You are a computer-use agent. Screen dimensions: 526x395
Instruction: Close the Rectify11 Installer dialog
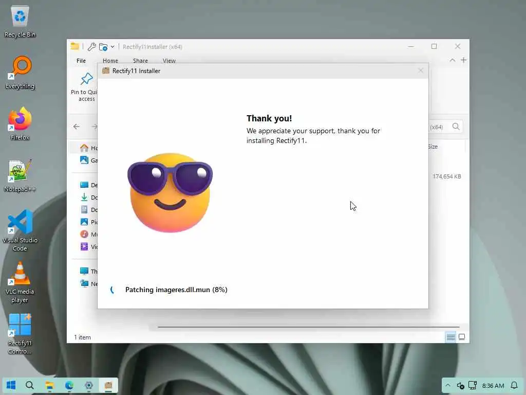click(x=421, y=70)
